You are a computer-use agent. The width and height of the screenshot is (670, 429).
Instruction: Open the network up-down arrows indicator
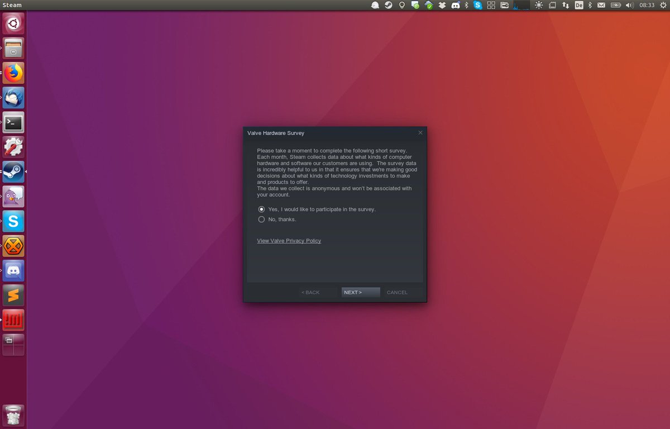(566, 5)
